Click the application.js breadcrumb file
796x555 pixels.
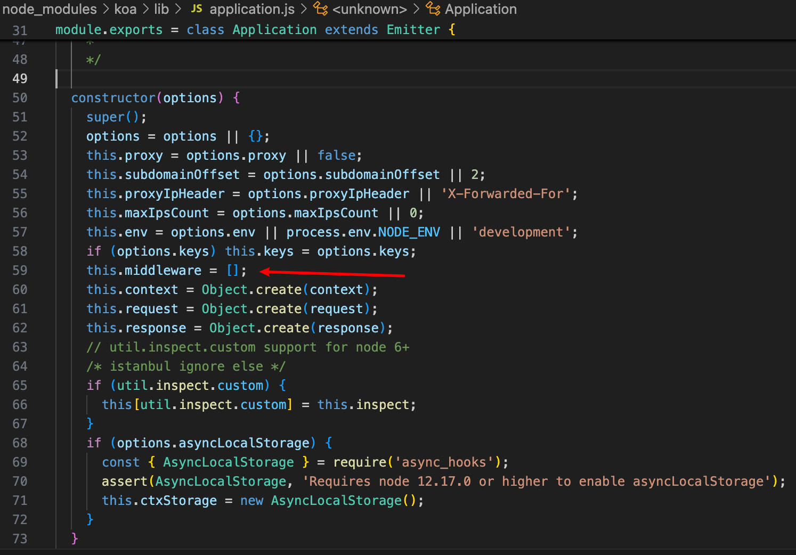tap(252, 9)
